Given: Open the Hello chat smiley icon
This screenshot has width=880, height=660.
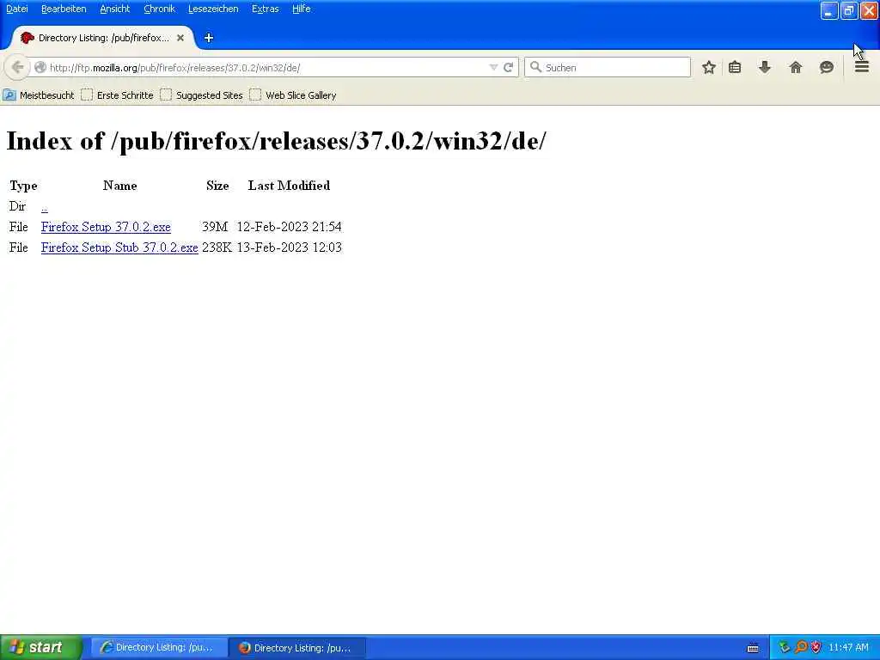Looking at the screenshot, I should click(x=826, y=67).
